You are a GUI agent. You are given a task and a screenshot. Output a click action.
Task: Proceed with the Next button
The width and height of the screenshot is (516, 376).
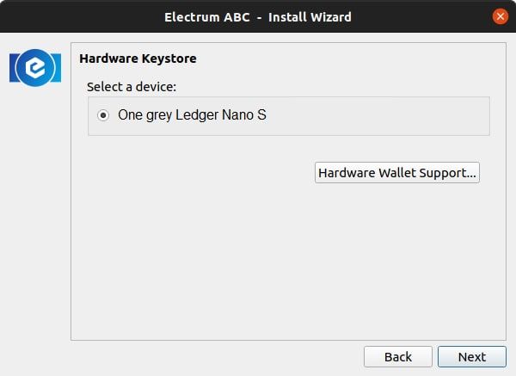[471, 356]
